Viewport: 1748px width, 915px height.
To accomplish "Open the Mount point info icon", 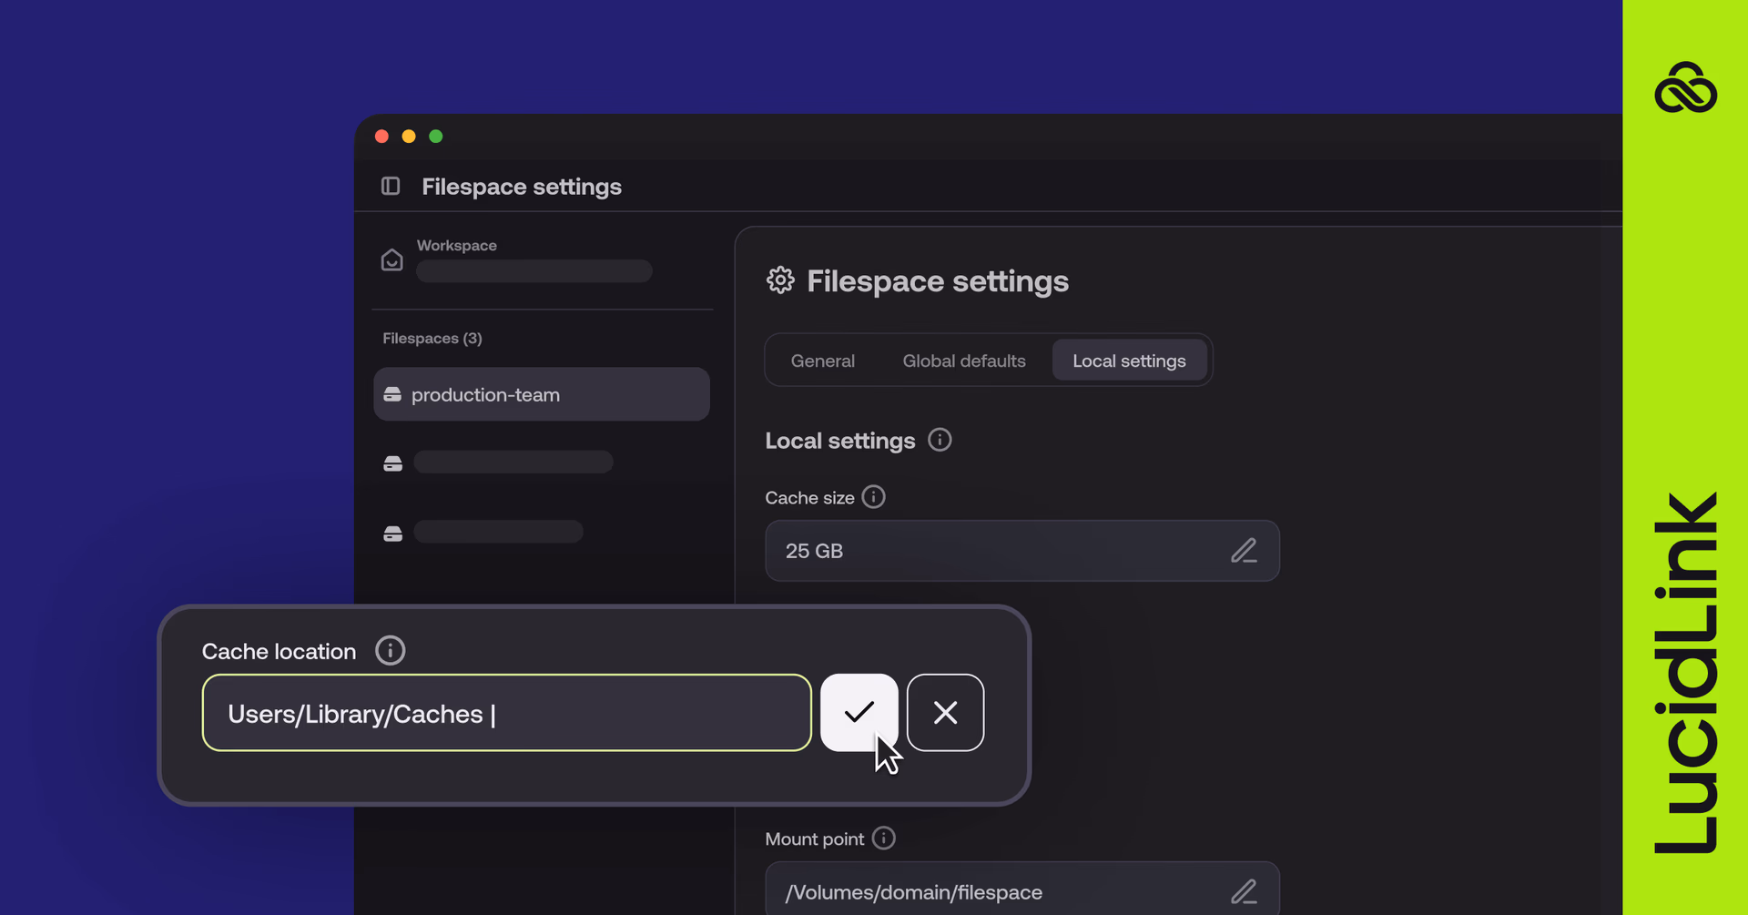I will coord(883,839).
